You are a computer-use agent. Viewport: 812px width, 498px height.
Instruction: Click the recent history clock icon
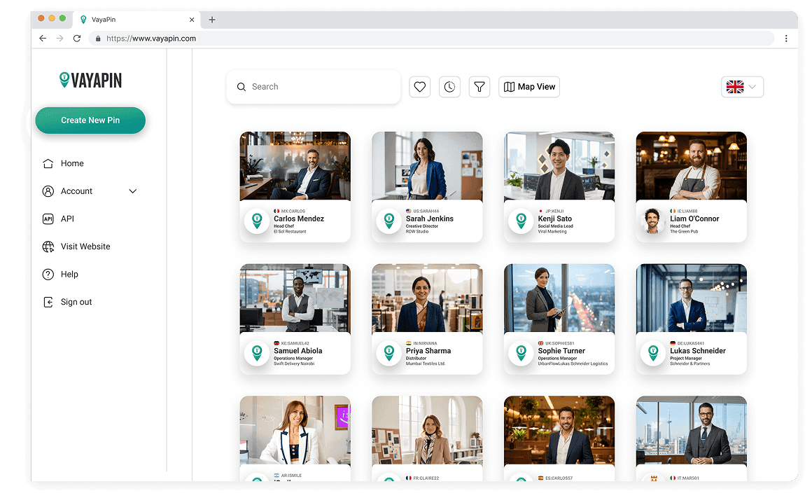[x=449, y=86]
